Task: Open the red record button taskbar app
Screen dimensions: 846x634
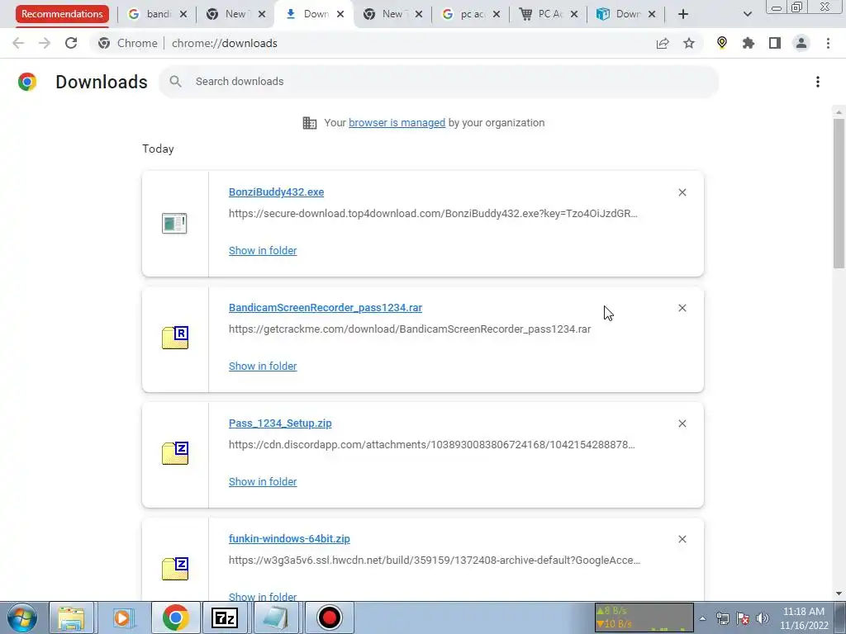Action: click(x=329, y=617)
